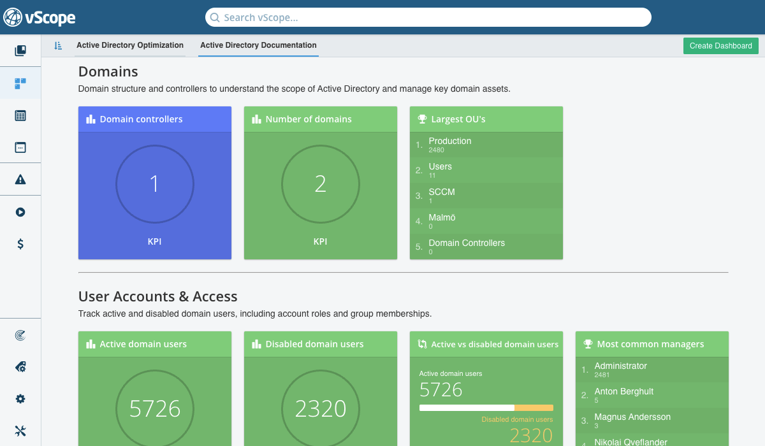Click the bar chart icon on Domain controllers

pos(91,119)
